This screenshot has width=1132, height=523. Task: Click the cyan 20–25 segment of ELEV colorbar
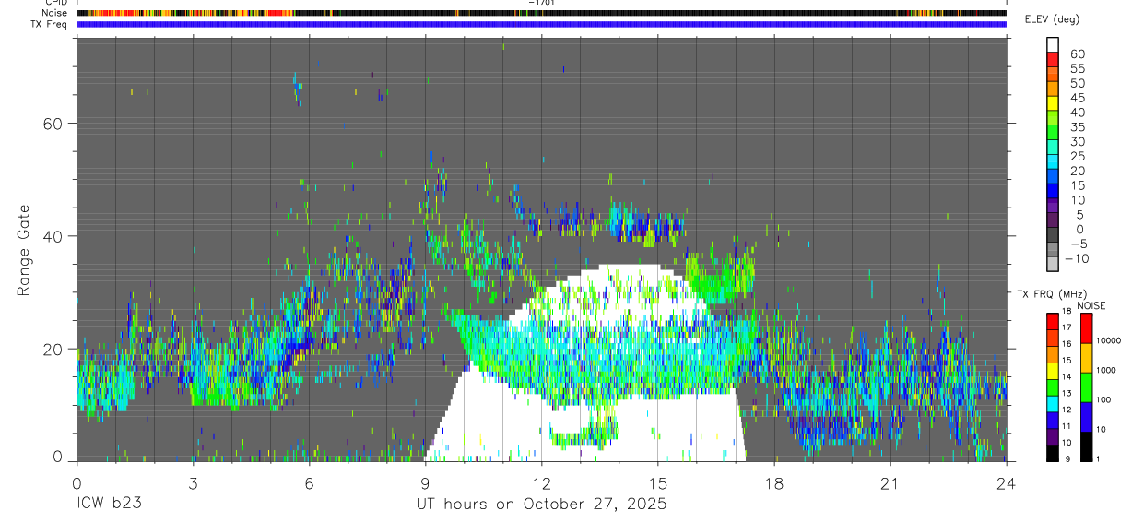tap(1053, 160)
